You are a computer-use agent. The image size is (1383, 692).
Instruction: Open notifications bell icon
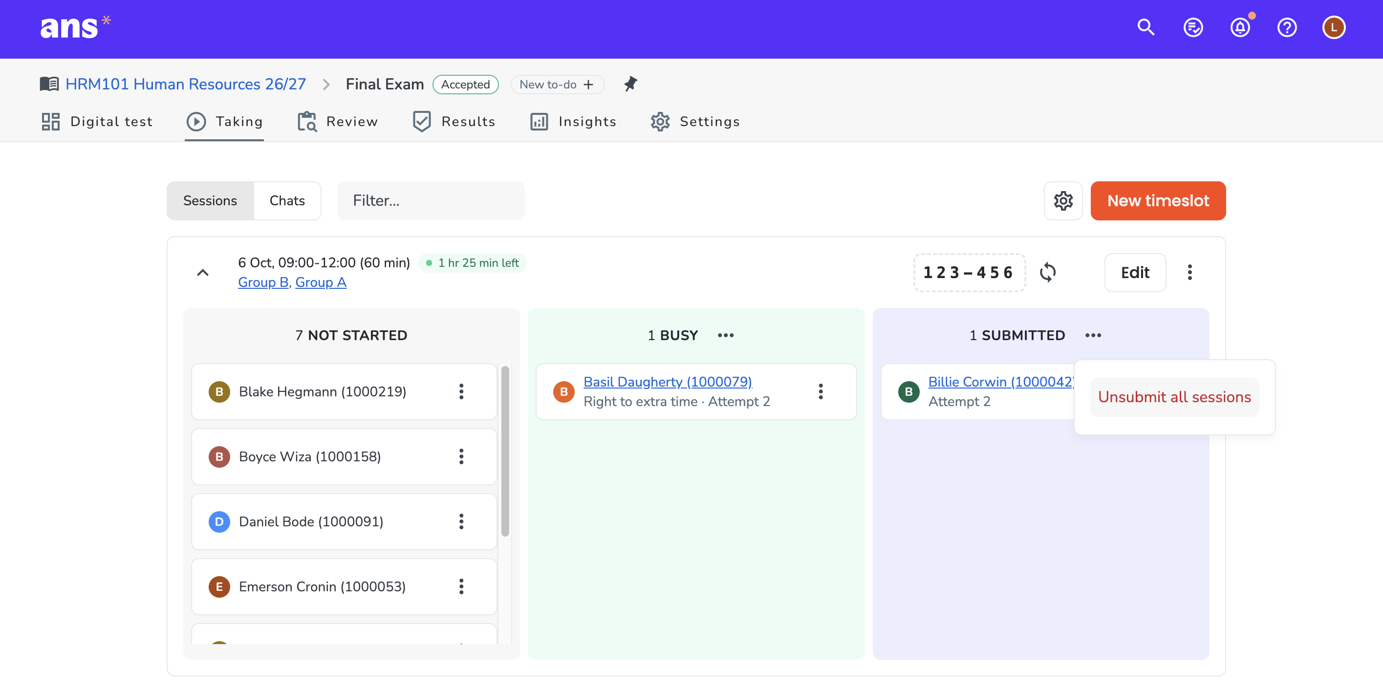point(1240,27)
